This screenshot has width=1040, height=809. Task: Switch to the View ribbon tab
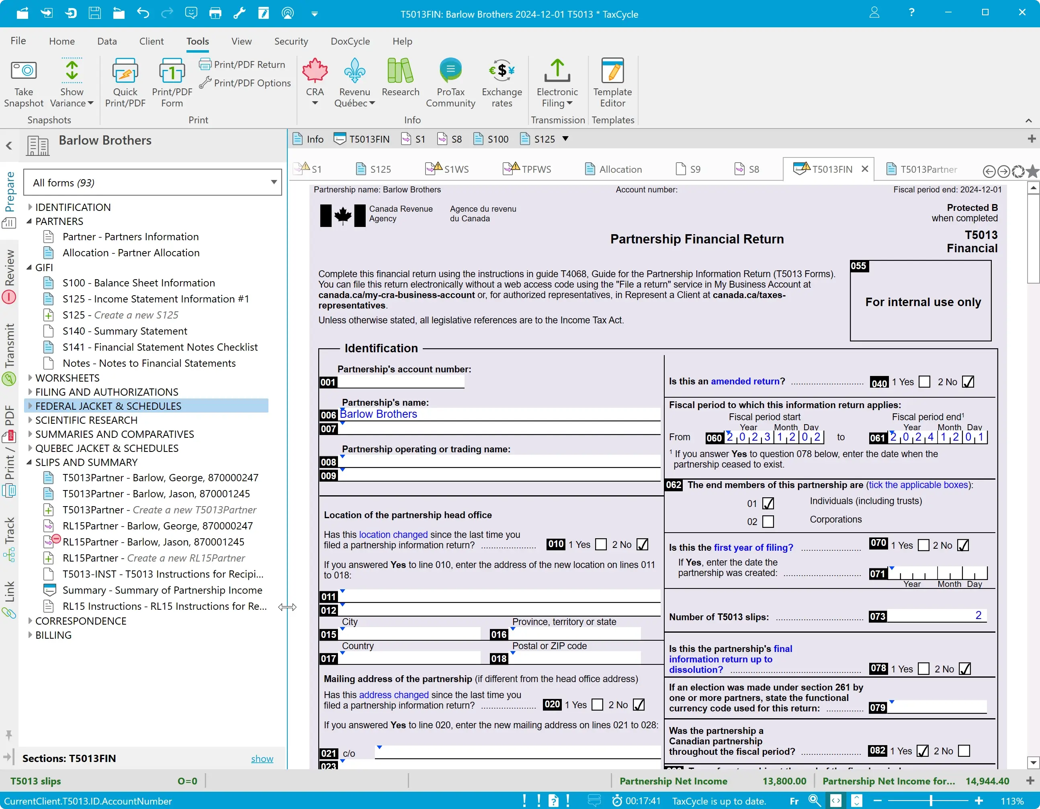click(x=242, y=41)
